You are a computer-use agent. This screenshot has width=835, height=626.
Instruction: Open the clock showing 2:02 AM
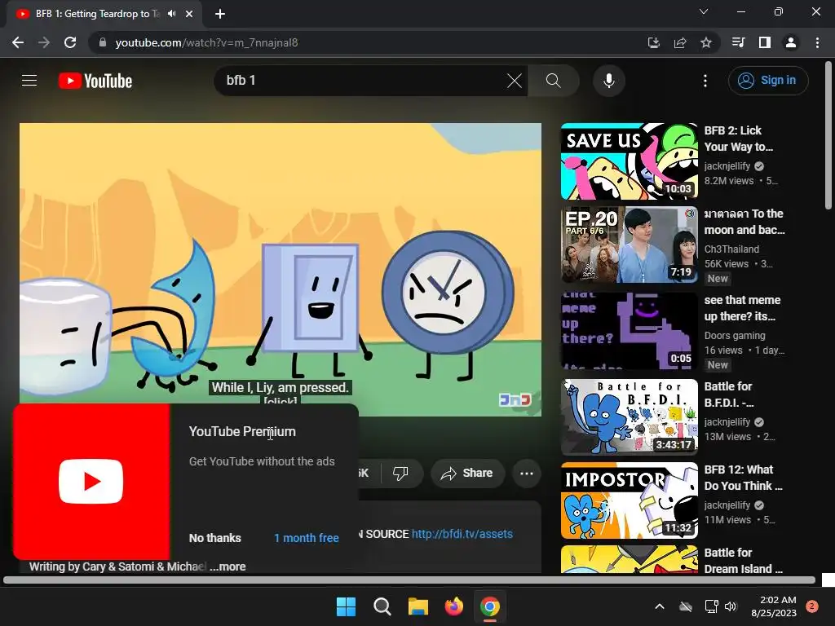pos(774,606)
